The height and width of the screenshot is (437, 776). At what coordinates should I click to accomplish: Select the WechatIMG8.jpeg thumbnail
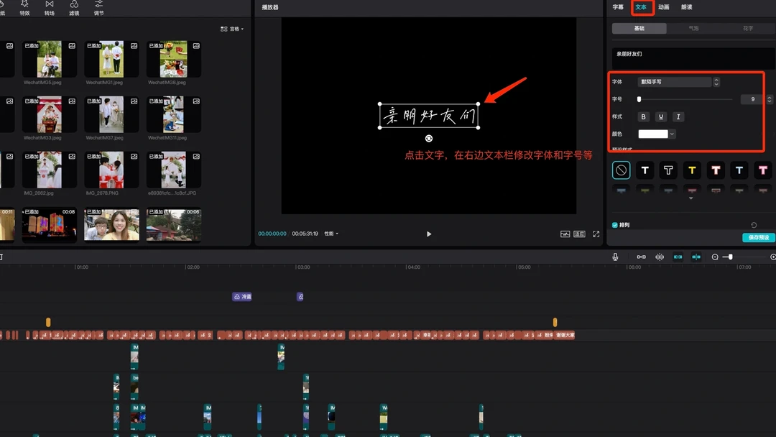pos(174,59)
